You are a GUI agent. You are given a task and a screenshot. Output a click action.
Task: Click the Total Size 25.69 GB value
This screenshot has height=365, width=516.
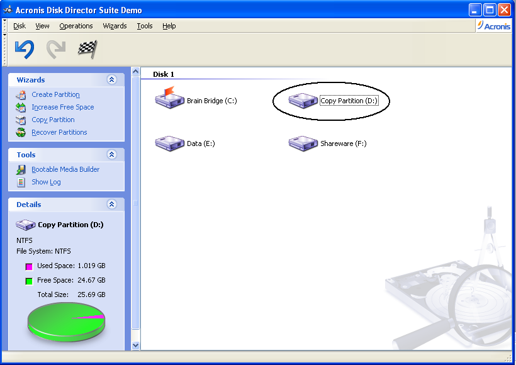[x=91, y=295]
